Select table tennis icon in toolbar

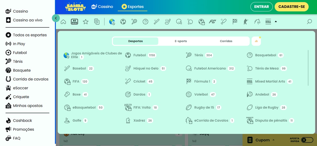[x=190, y=22]
